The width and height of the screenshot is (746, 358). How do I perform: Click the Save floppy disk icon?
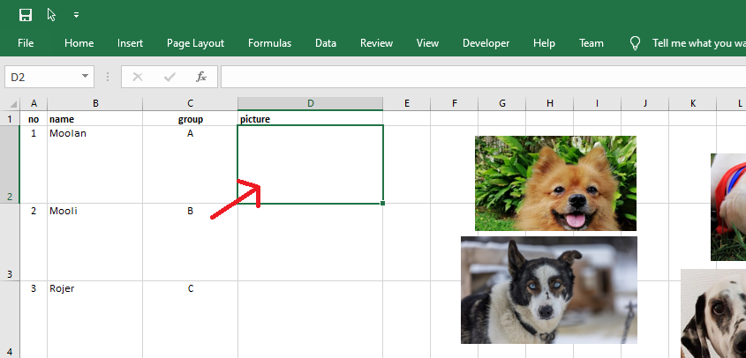[x=26, y=15]
